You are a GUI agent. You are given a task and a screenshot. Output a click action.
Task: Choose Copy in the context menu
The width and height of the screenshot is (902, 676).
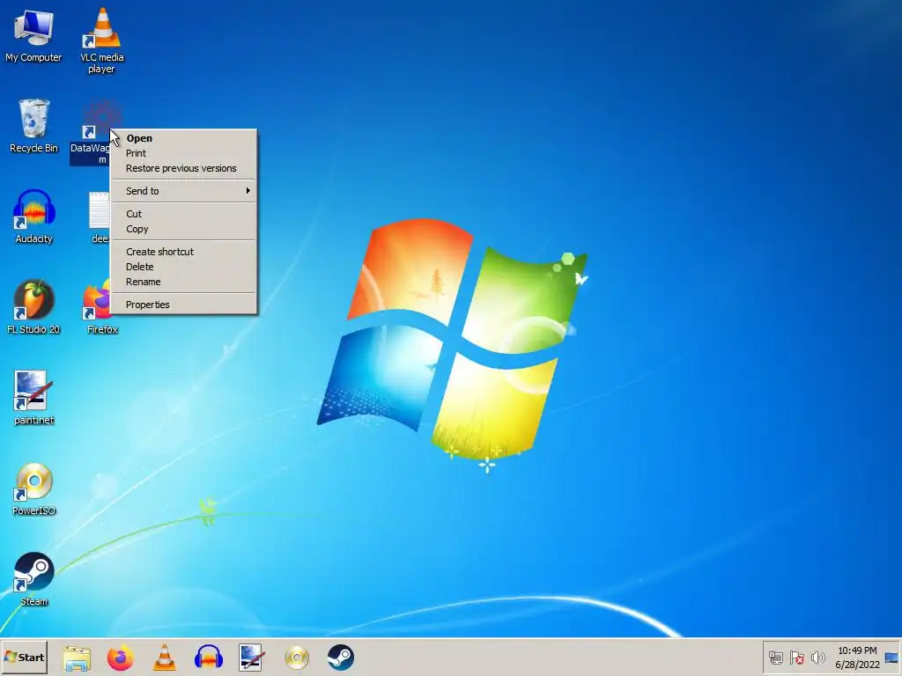[x=183, y=229]
